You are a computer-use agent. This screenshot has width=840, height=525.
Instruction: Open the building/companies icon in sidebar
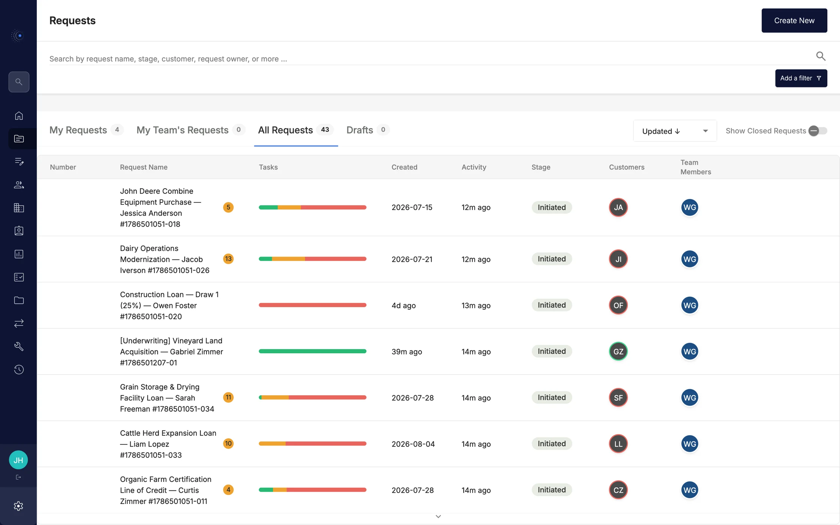[19, 208]
